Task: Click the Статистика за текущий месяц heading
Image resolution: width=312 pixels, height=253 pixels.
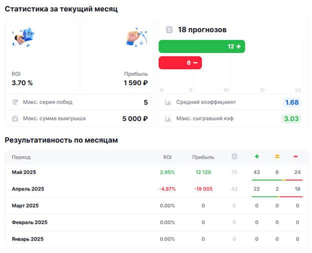Action: [x=61, y=9]
